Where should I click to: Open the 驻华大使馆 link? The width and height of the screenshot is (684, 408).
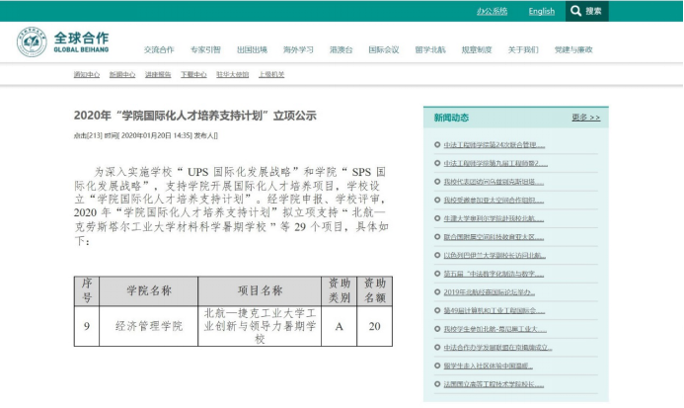pos(232,75)
